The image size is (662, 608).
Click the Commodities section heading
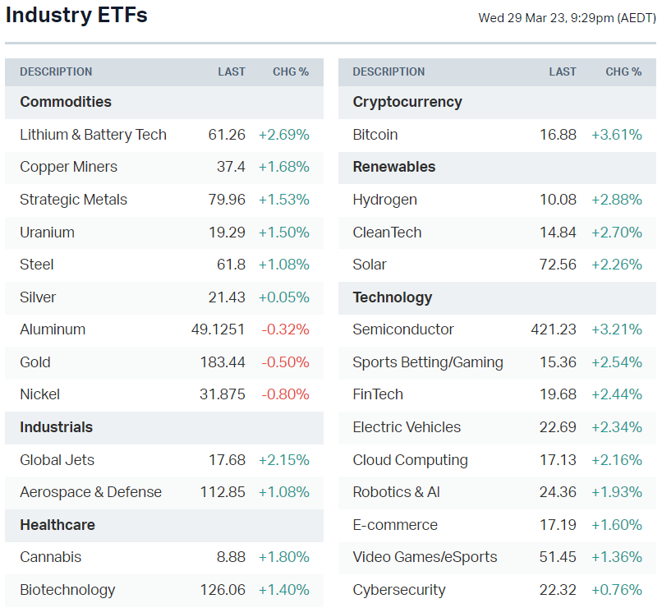[66, 102]
